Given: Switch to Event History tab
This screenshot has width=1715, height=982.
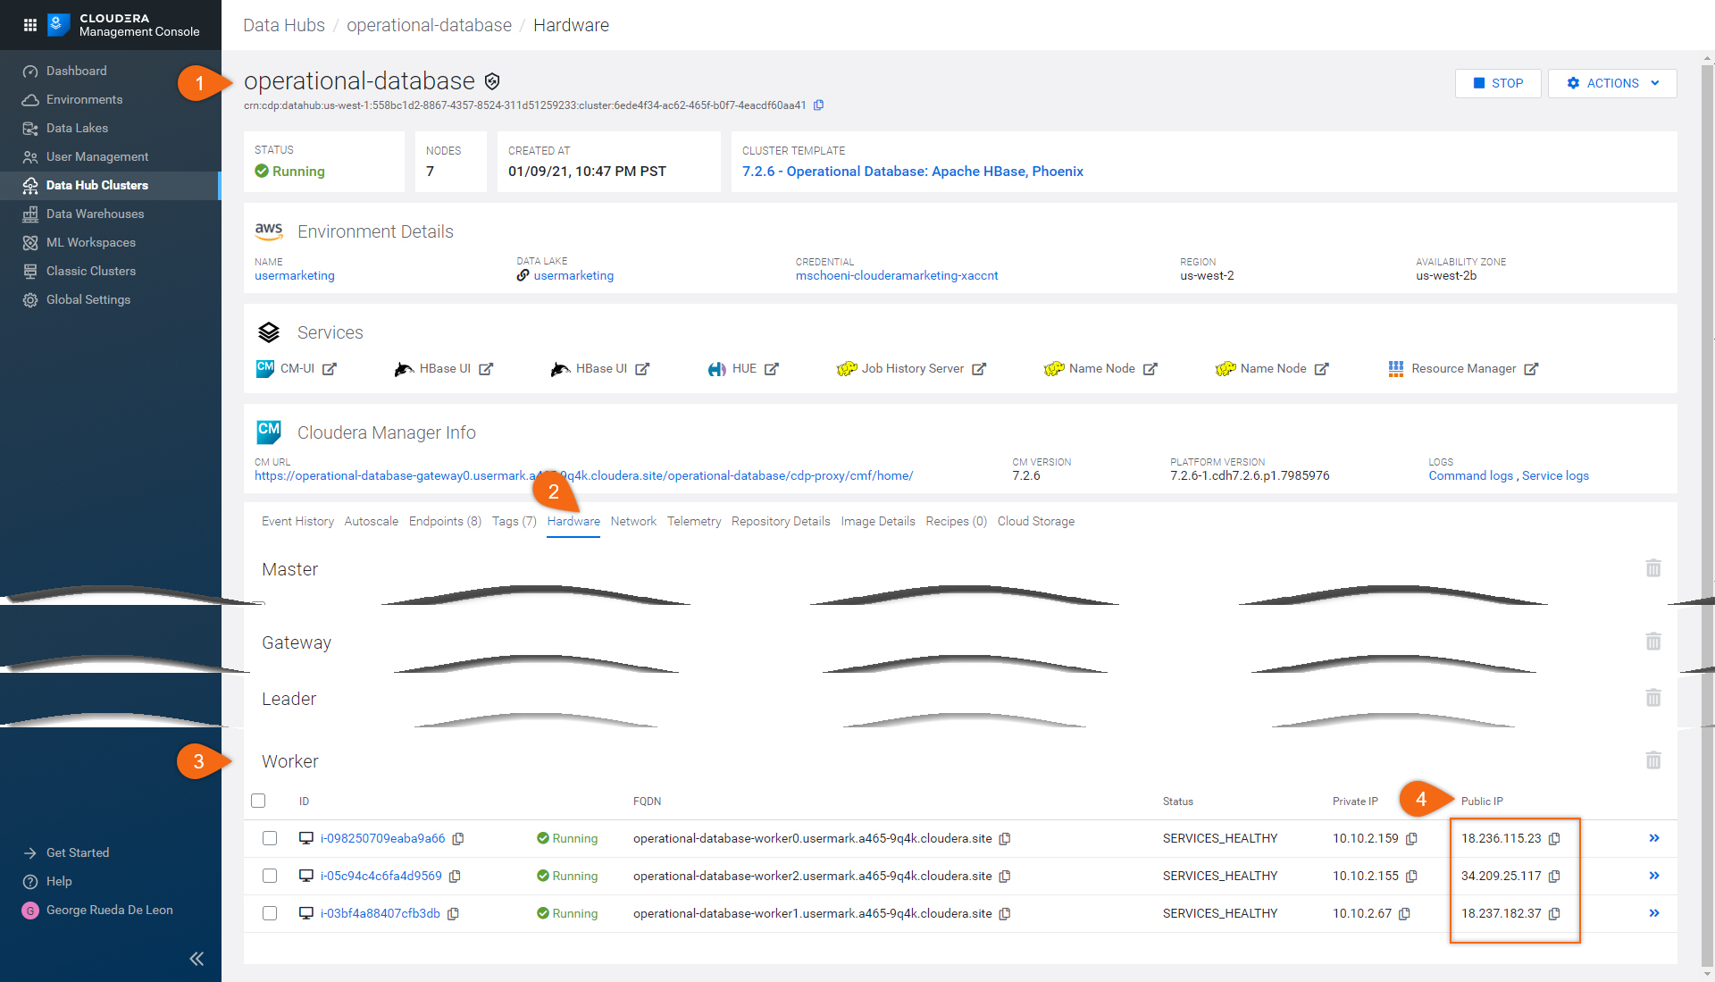Looking at the screenshot, I should 297,522.
